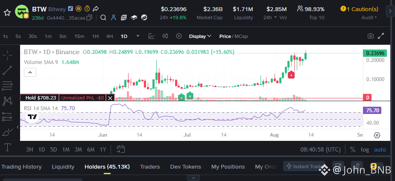Set chart range to 3H
Screen dimensions: 395x181
pos(29,149)
